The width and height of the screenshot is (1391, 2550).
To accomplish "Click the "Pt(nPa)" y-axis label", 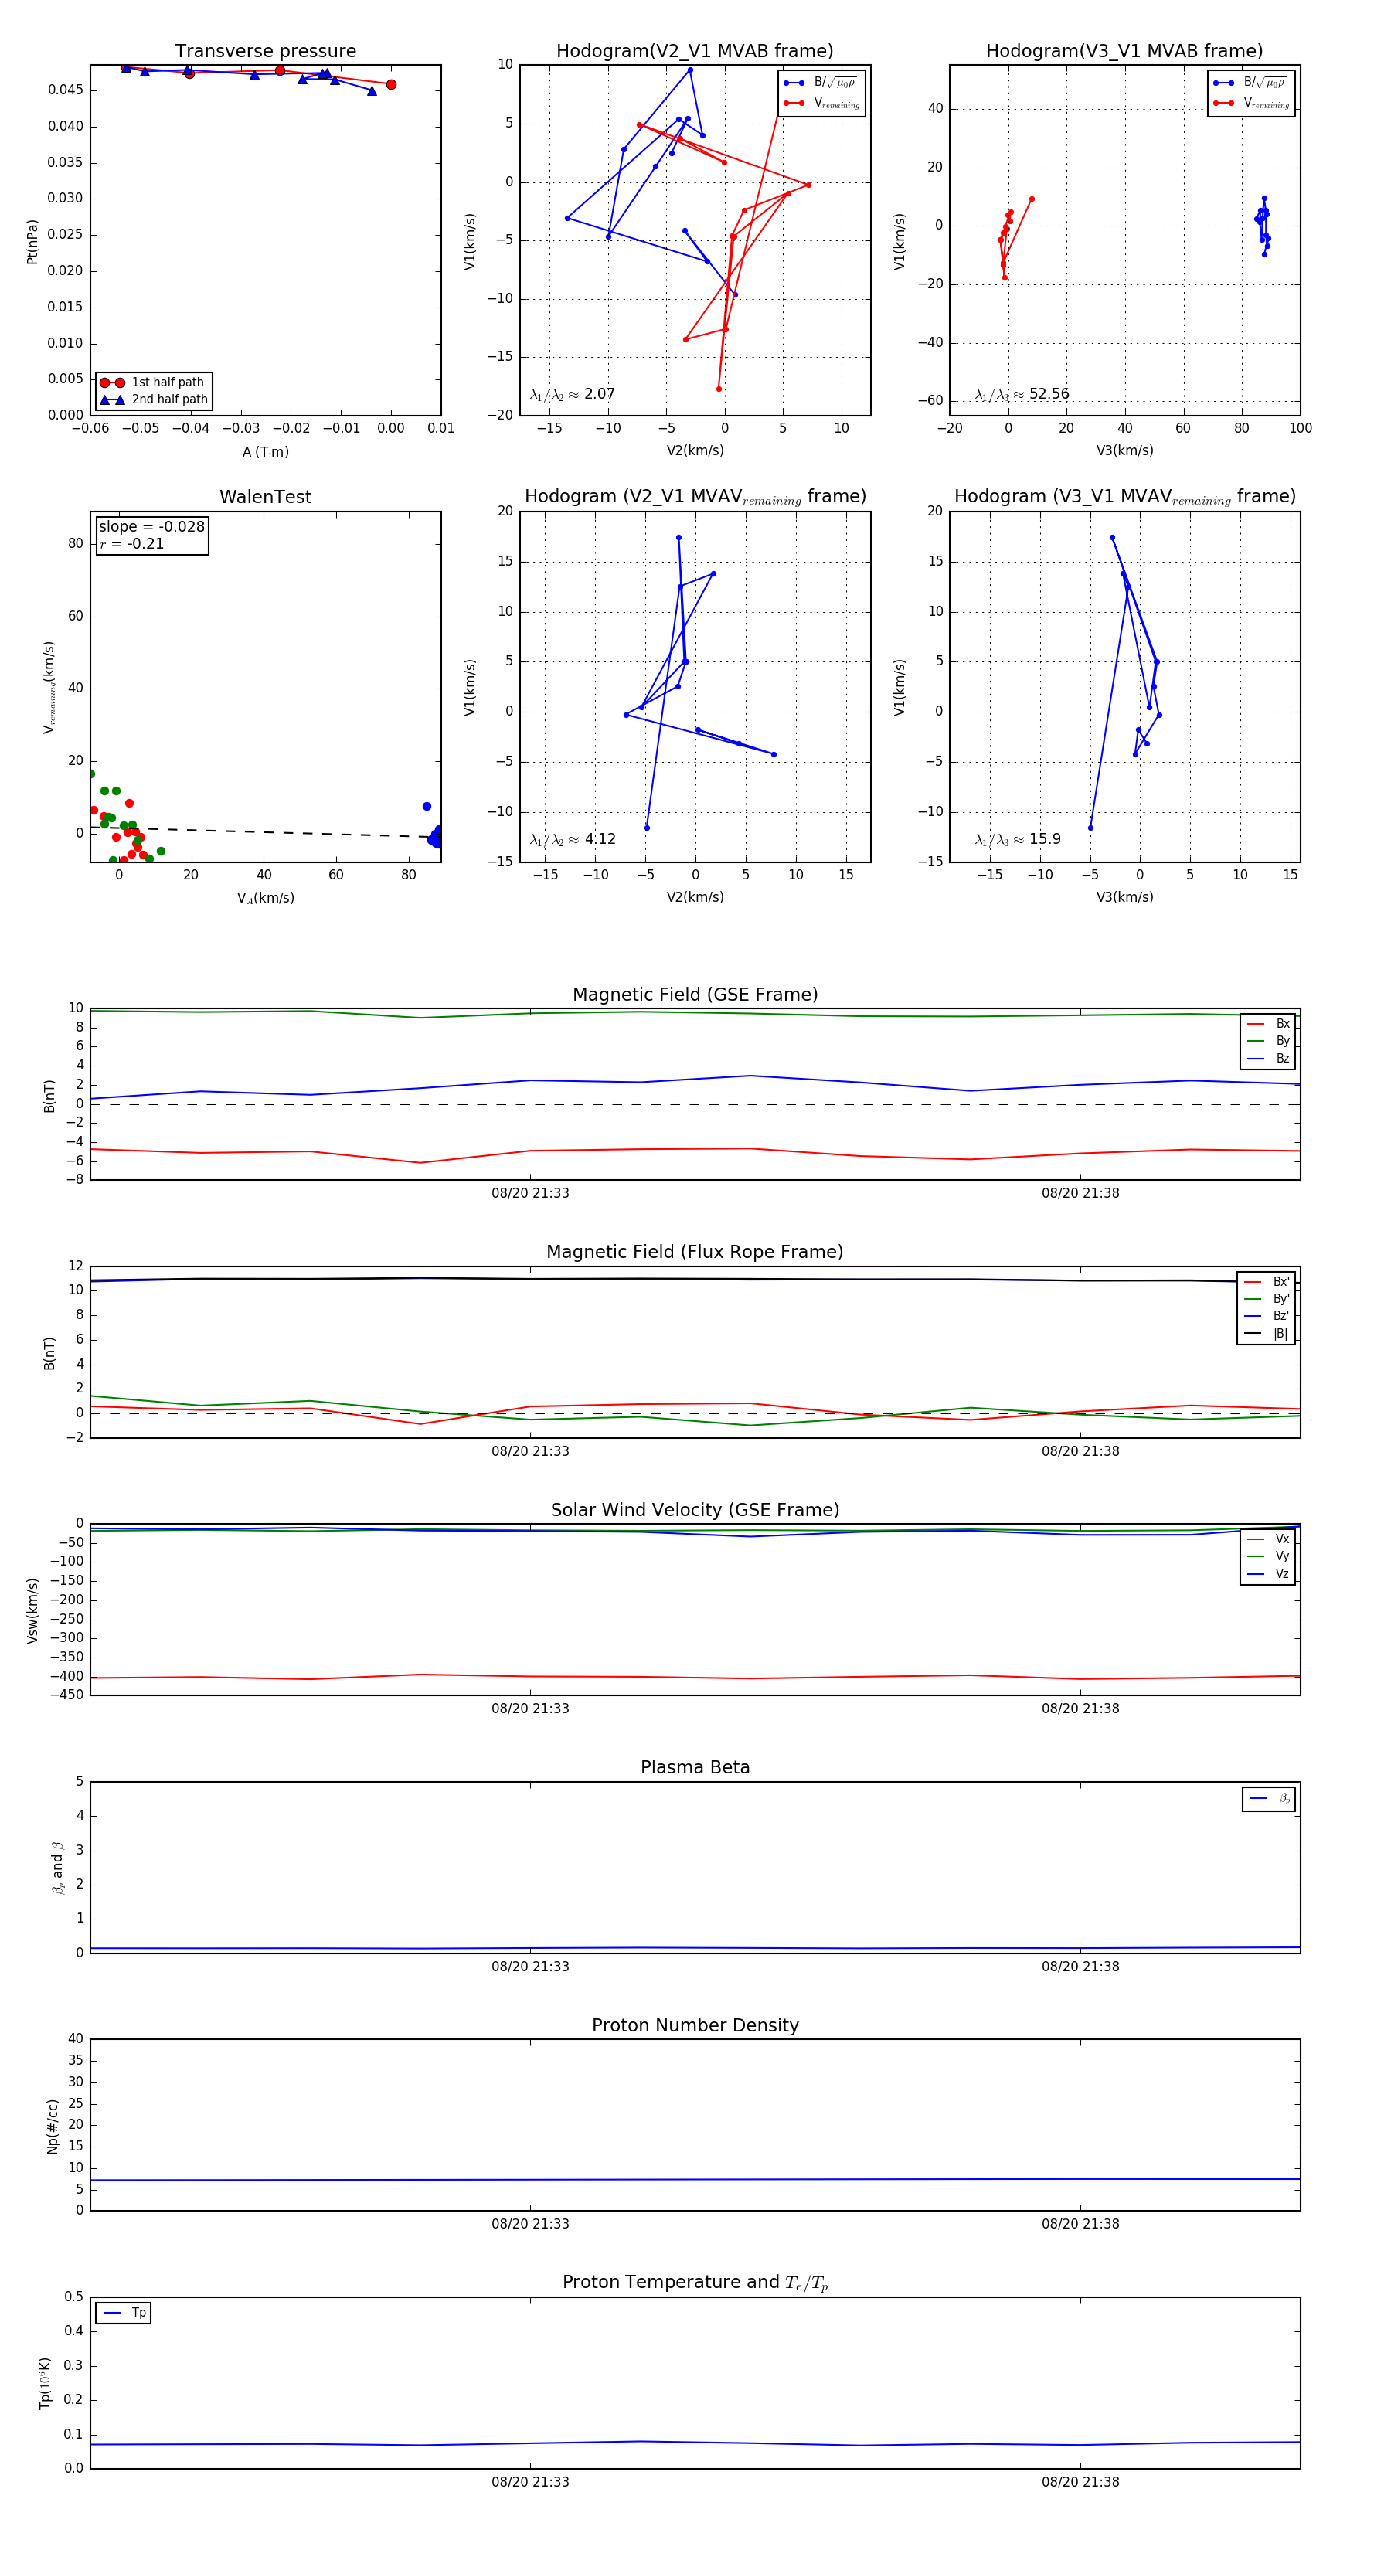I will click(32, 242).
